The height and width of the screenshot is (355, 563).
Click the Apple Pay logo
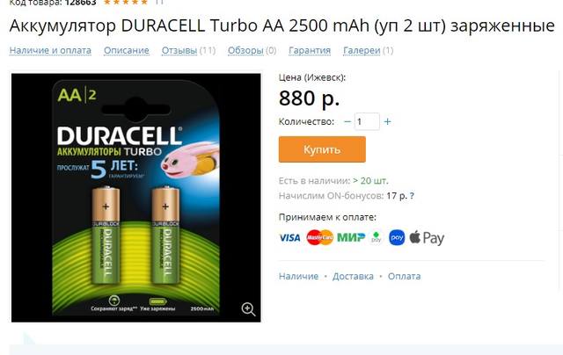click(427, 238)
